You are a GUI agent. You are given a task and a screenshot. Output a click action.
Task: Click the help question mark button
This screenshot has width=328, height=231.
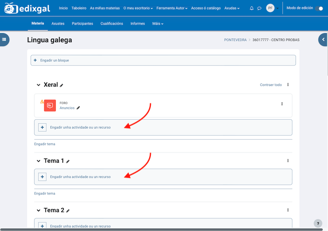(318, 223)
